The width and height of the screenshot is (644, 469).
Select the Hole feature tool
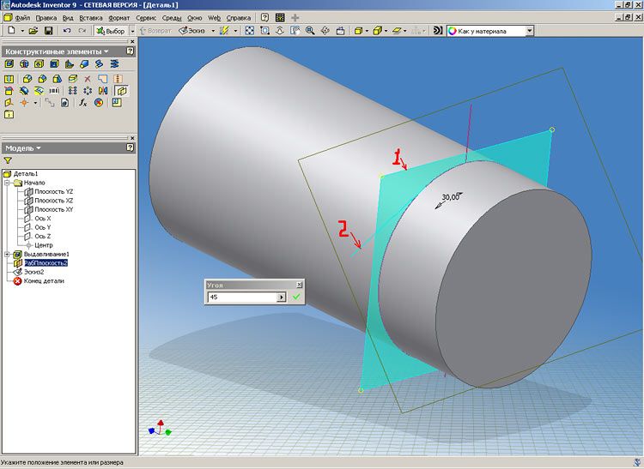[x=39, y=64]
